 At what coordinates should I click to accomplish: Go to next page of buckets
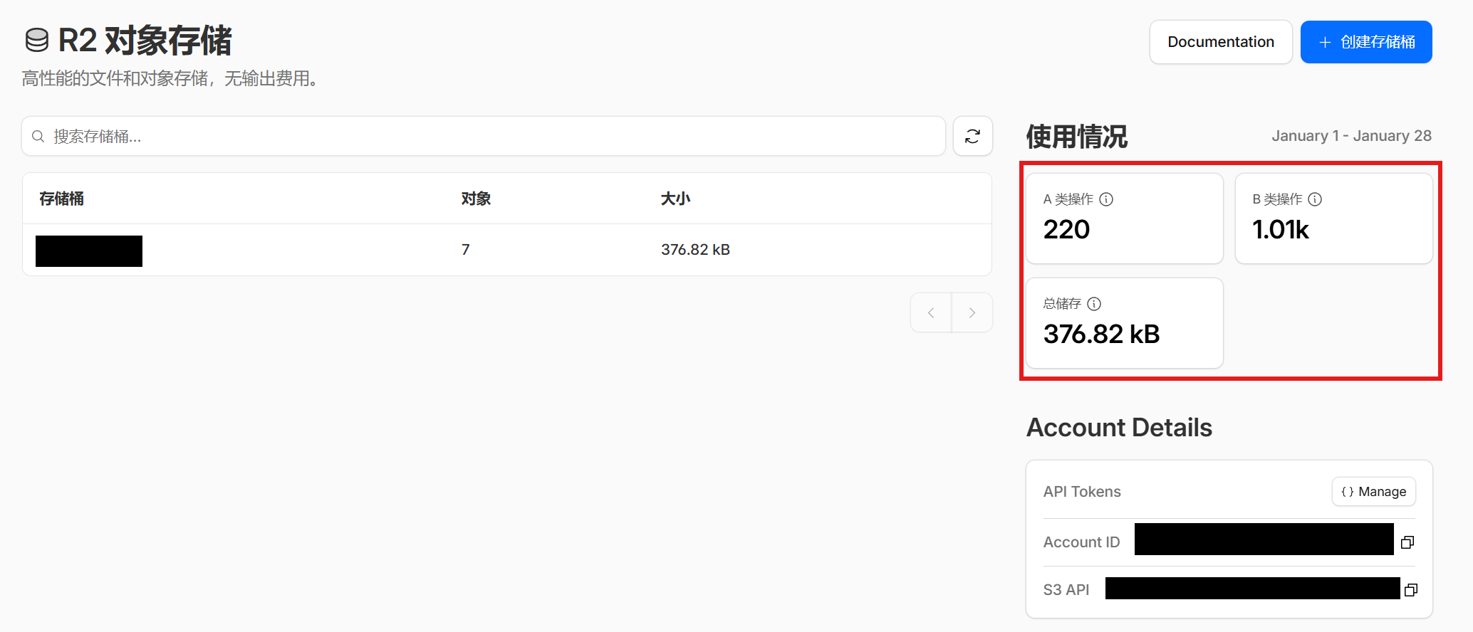972,312
